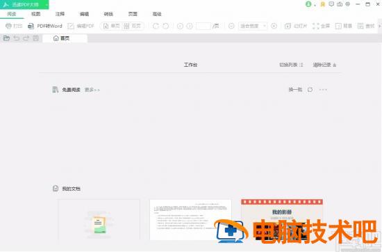Click the zoom in plus icon

[x=274, y=26]
